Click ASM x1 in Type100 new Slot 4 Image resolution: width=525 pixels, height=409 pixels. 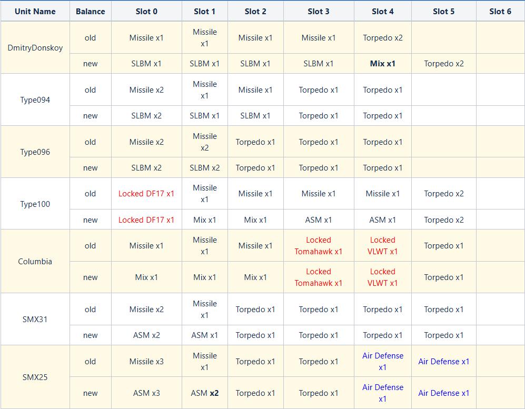(383, 220)
